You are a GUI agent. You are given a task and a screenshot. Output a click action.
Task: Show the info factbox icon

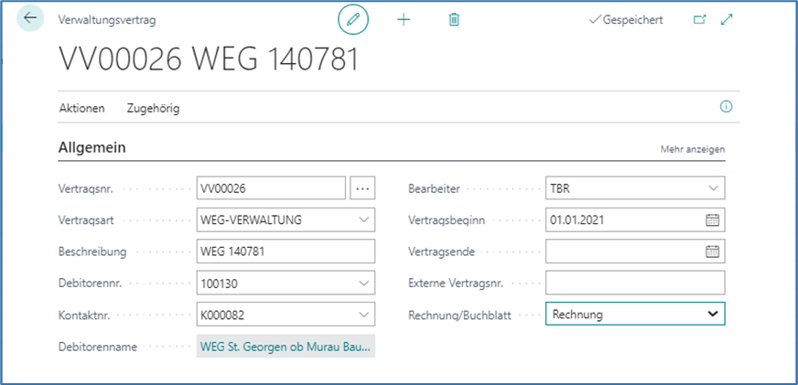point(726,107)
